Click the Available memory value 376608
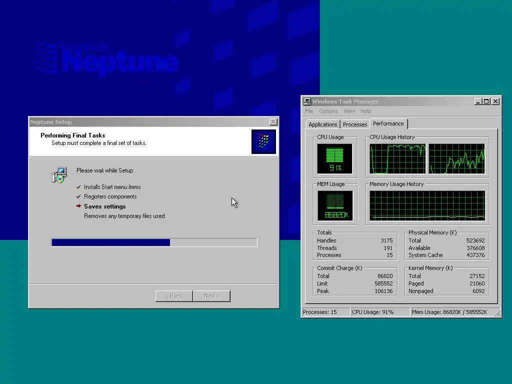This screenshot has height=384, width=512. (475, 248)
